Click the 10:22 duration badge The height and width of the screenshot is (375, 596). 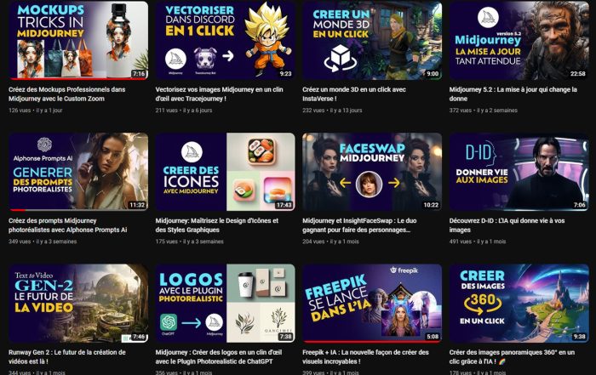(431, 205)
